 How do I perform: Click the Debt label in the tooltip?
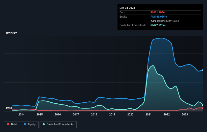click(122, 12)
